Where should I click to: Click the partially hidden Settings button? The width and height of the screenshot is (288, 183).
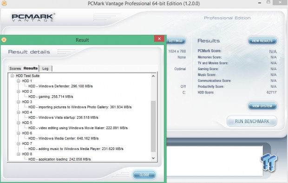tap(176, 41)
